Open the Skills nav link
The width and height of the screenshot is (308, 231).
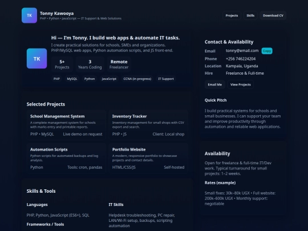click(x=250, y=15)
